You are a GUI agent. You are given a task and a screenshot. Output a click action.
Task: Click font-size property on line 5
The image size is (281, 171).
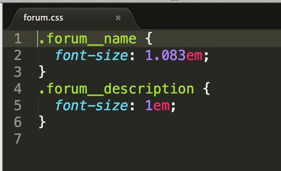coord(92,105)
